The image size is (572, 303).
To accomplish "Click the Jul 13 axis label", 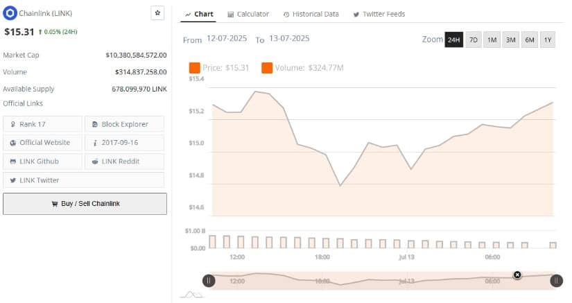I will click(406, 257).
